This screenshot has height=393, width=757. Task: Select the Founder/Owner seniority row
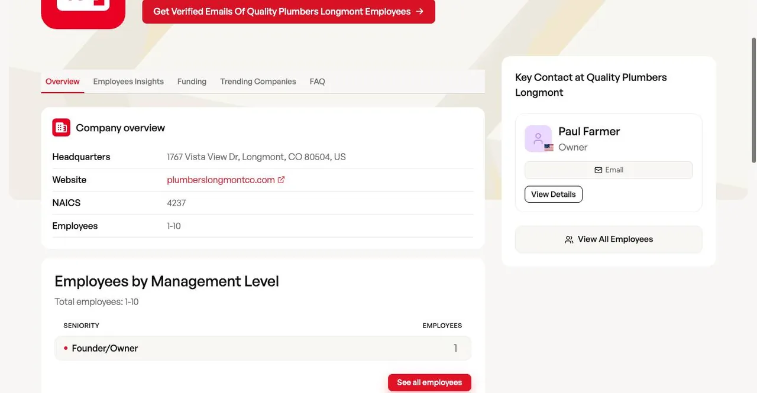coord(263,348)
